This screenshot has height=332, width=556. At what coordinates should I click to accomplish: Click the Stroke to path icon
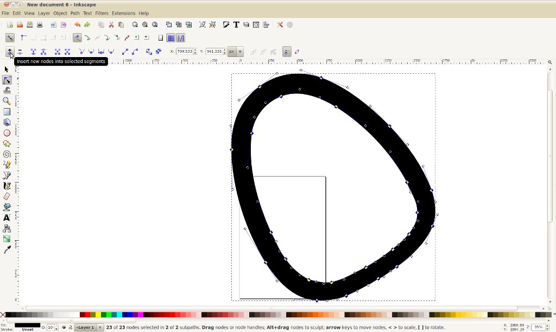pos(159,52)
